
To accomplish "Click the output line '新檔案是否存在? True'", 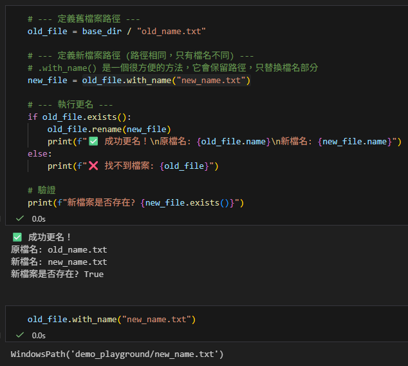I will point(57,274).
